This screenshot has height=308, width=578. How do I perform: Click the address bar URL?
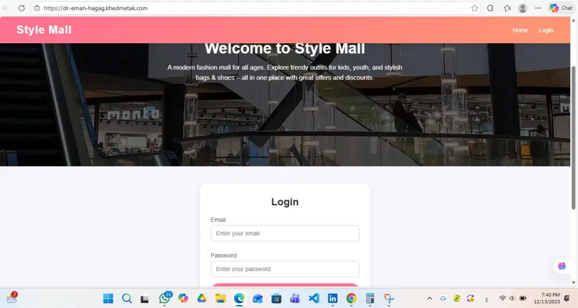[95, 8]
